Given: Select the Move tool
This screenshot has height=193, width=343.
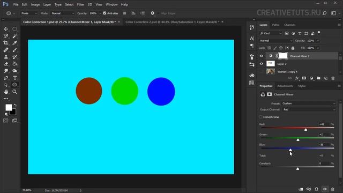Looking at the screenshot, I should [6, 29].
